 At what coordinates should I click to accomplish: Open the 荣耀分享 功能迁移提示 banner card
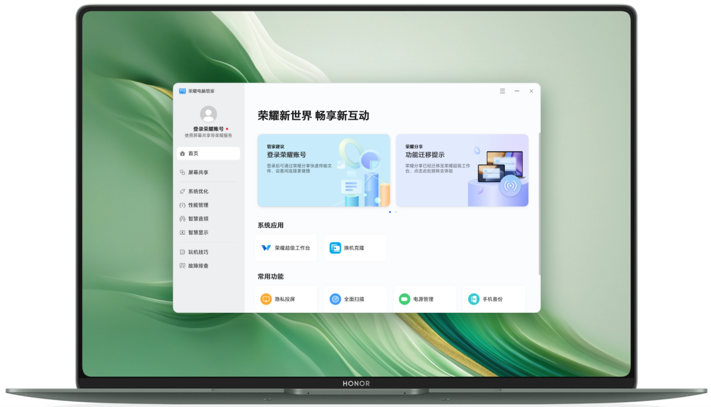(462, 170)
